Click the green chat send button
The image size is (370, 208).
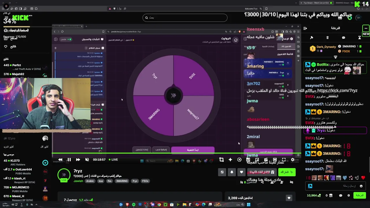point(360,196)
